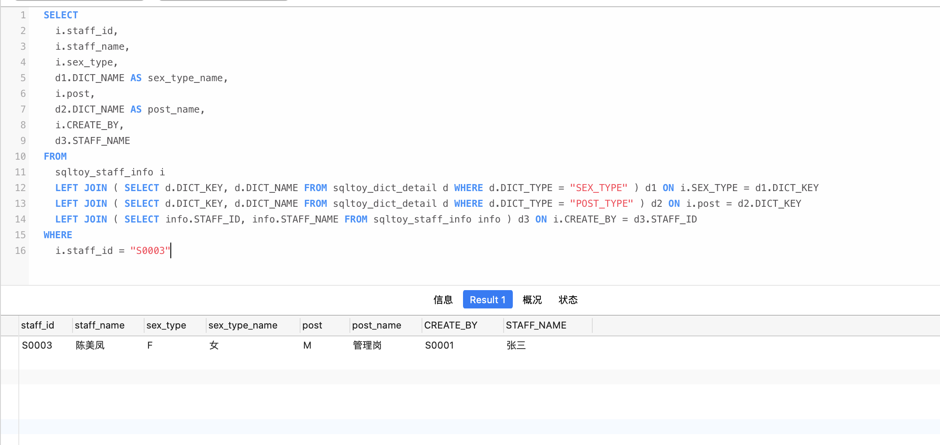Click the staff_name column header
This screenshot has width=940, height=445.
(99, 325)
